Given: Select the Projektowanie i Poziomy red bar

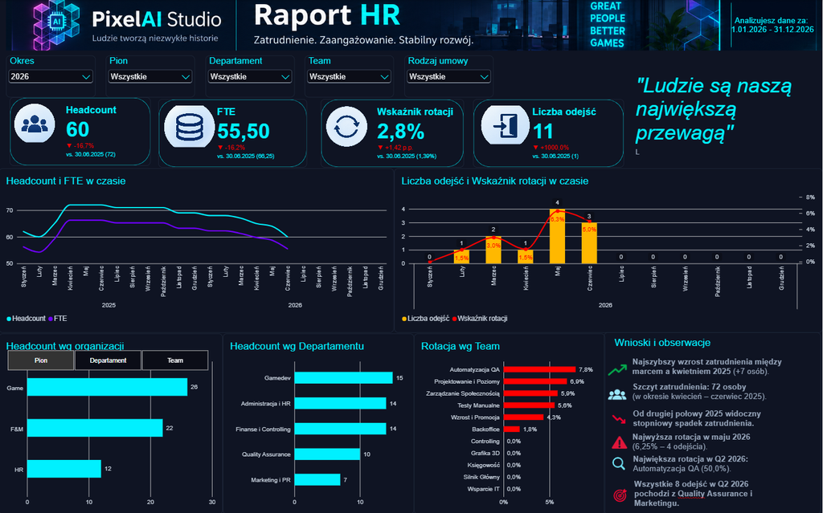Looking at the screenshot, I should 535,381.
